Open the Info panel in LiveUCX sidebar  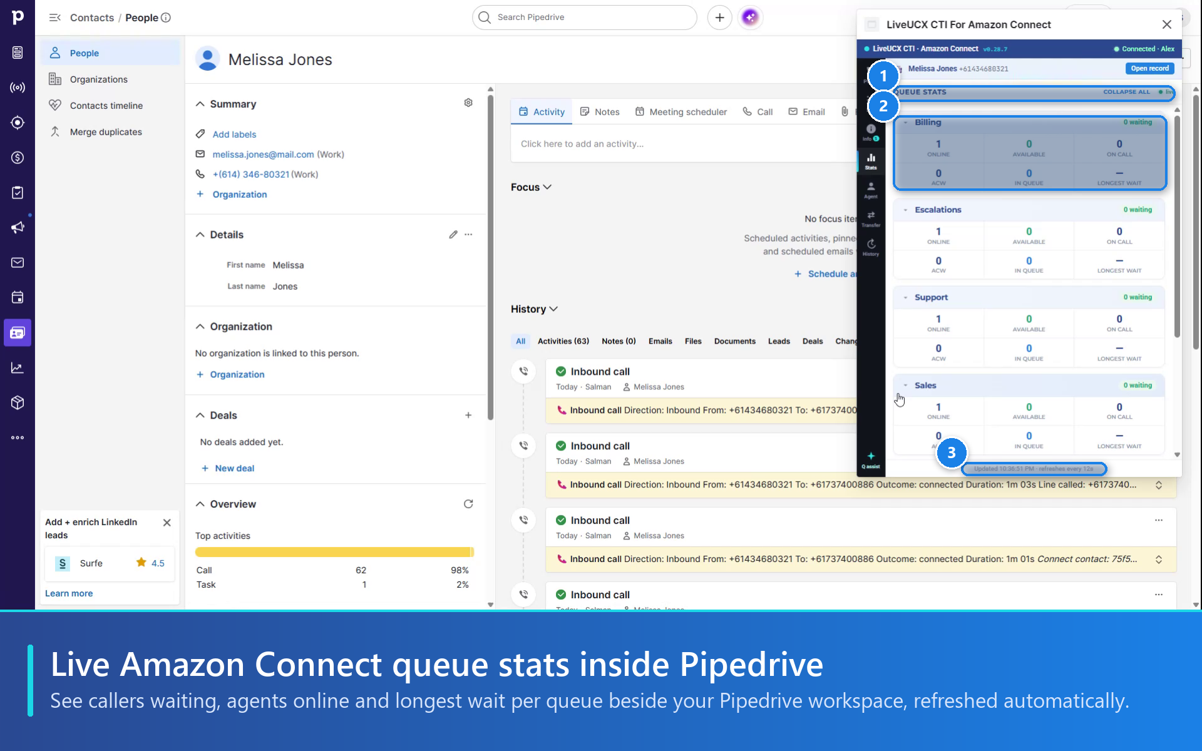click(x=871, y=132)
